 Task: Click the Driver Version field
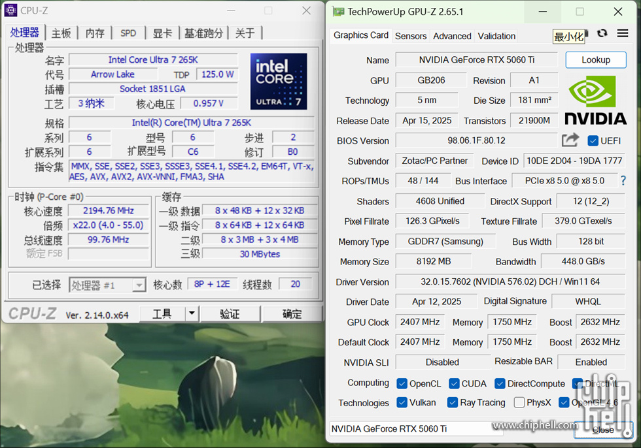(510, 281)
